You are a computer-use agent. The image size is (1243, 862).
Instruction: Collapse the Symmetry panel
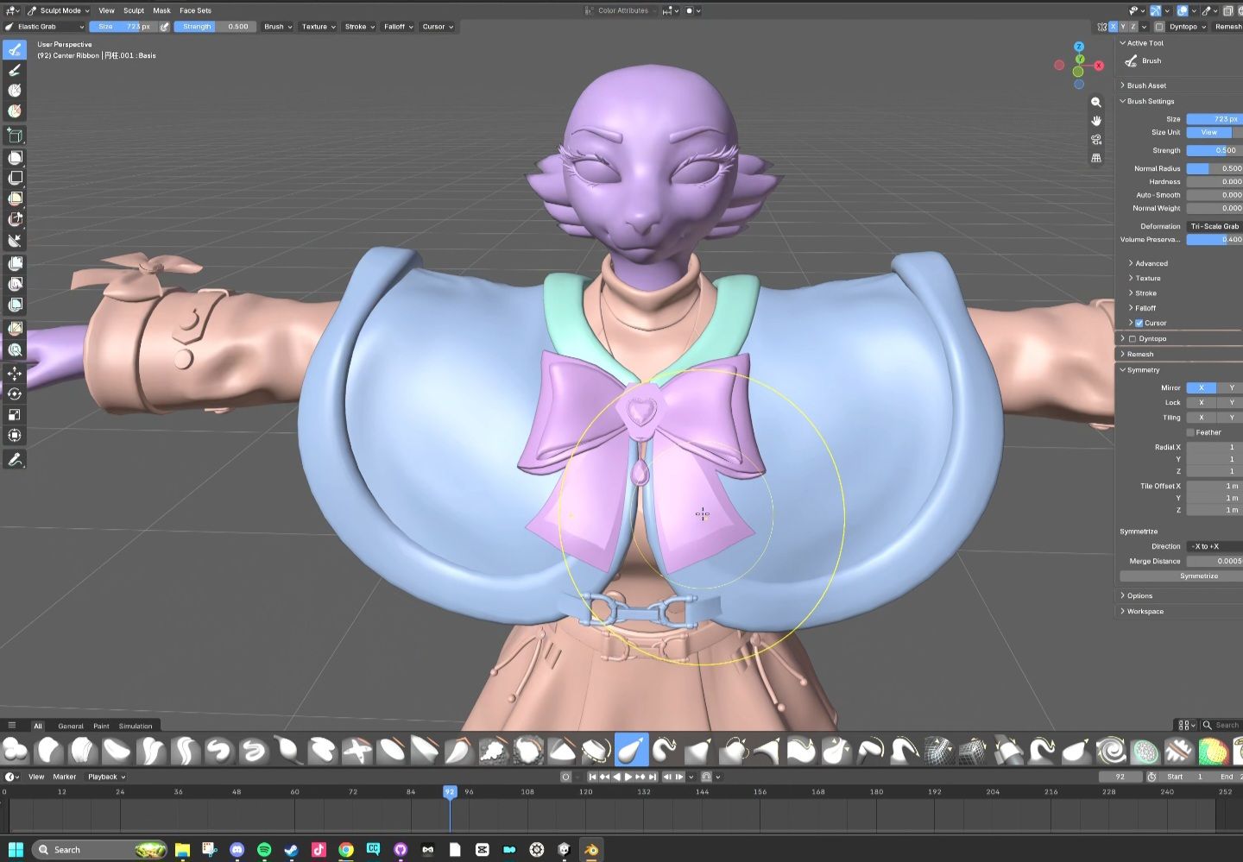[1143, 370]
